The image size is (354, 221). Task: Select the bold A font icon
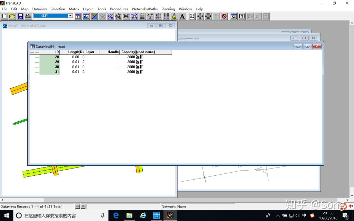pyautogui.click(x=183, y=16)
